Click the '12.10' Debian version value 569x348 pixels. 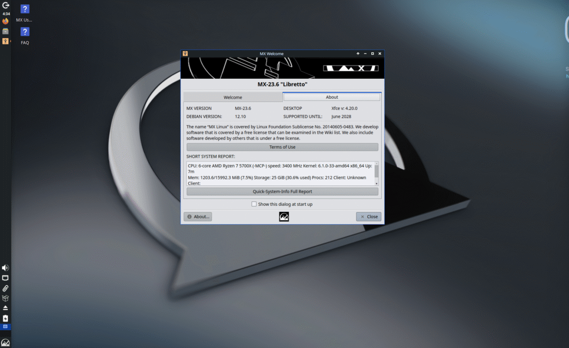tap(240, 117)
